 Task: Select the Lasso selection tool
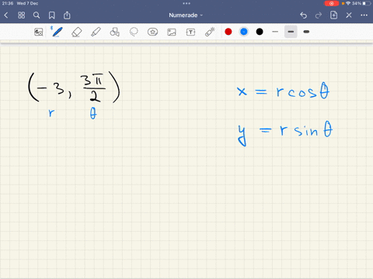tap(134, 32)
